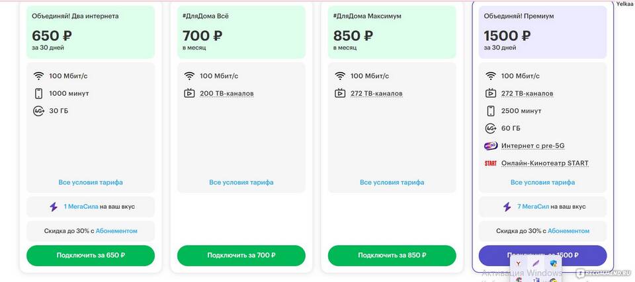Click the phone icon next to 2500 минут
This screenshot has width=635, height=282.
[490, 111]
